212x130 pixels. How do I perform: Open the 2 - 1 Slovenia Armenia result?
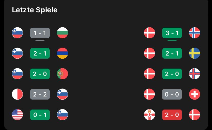(40, 53)
